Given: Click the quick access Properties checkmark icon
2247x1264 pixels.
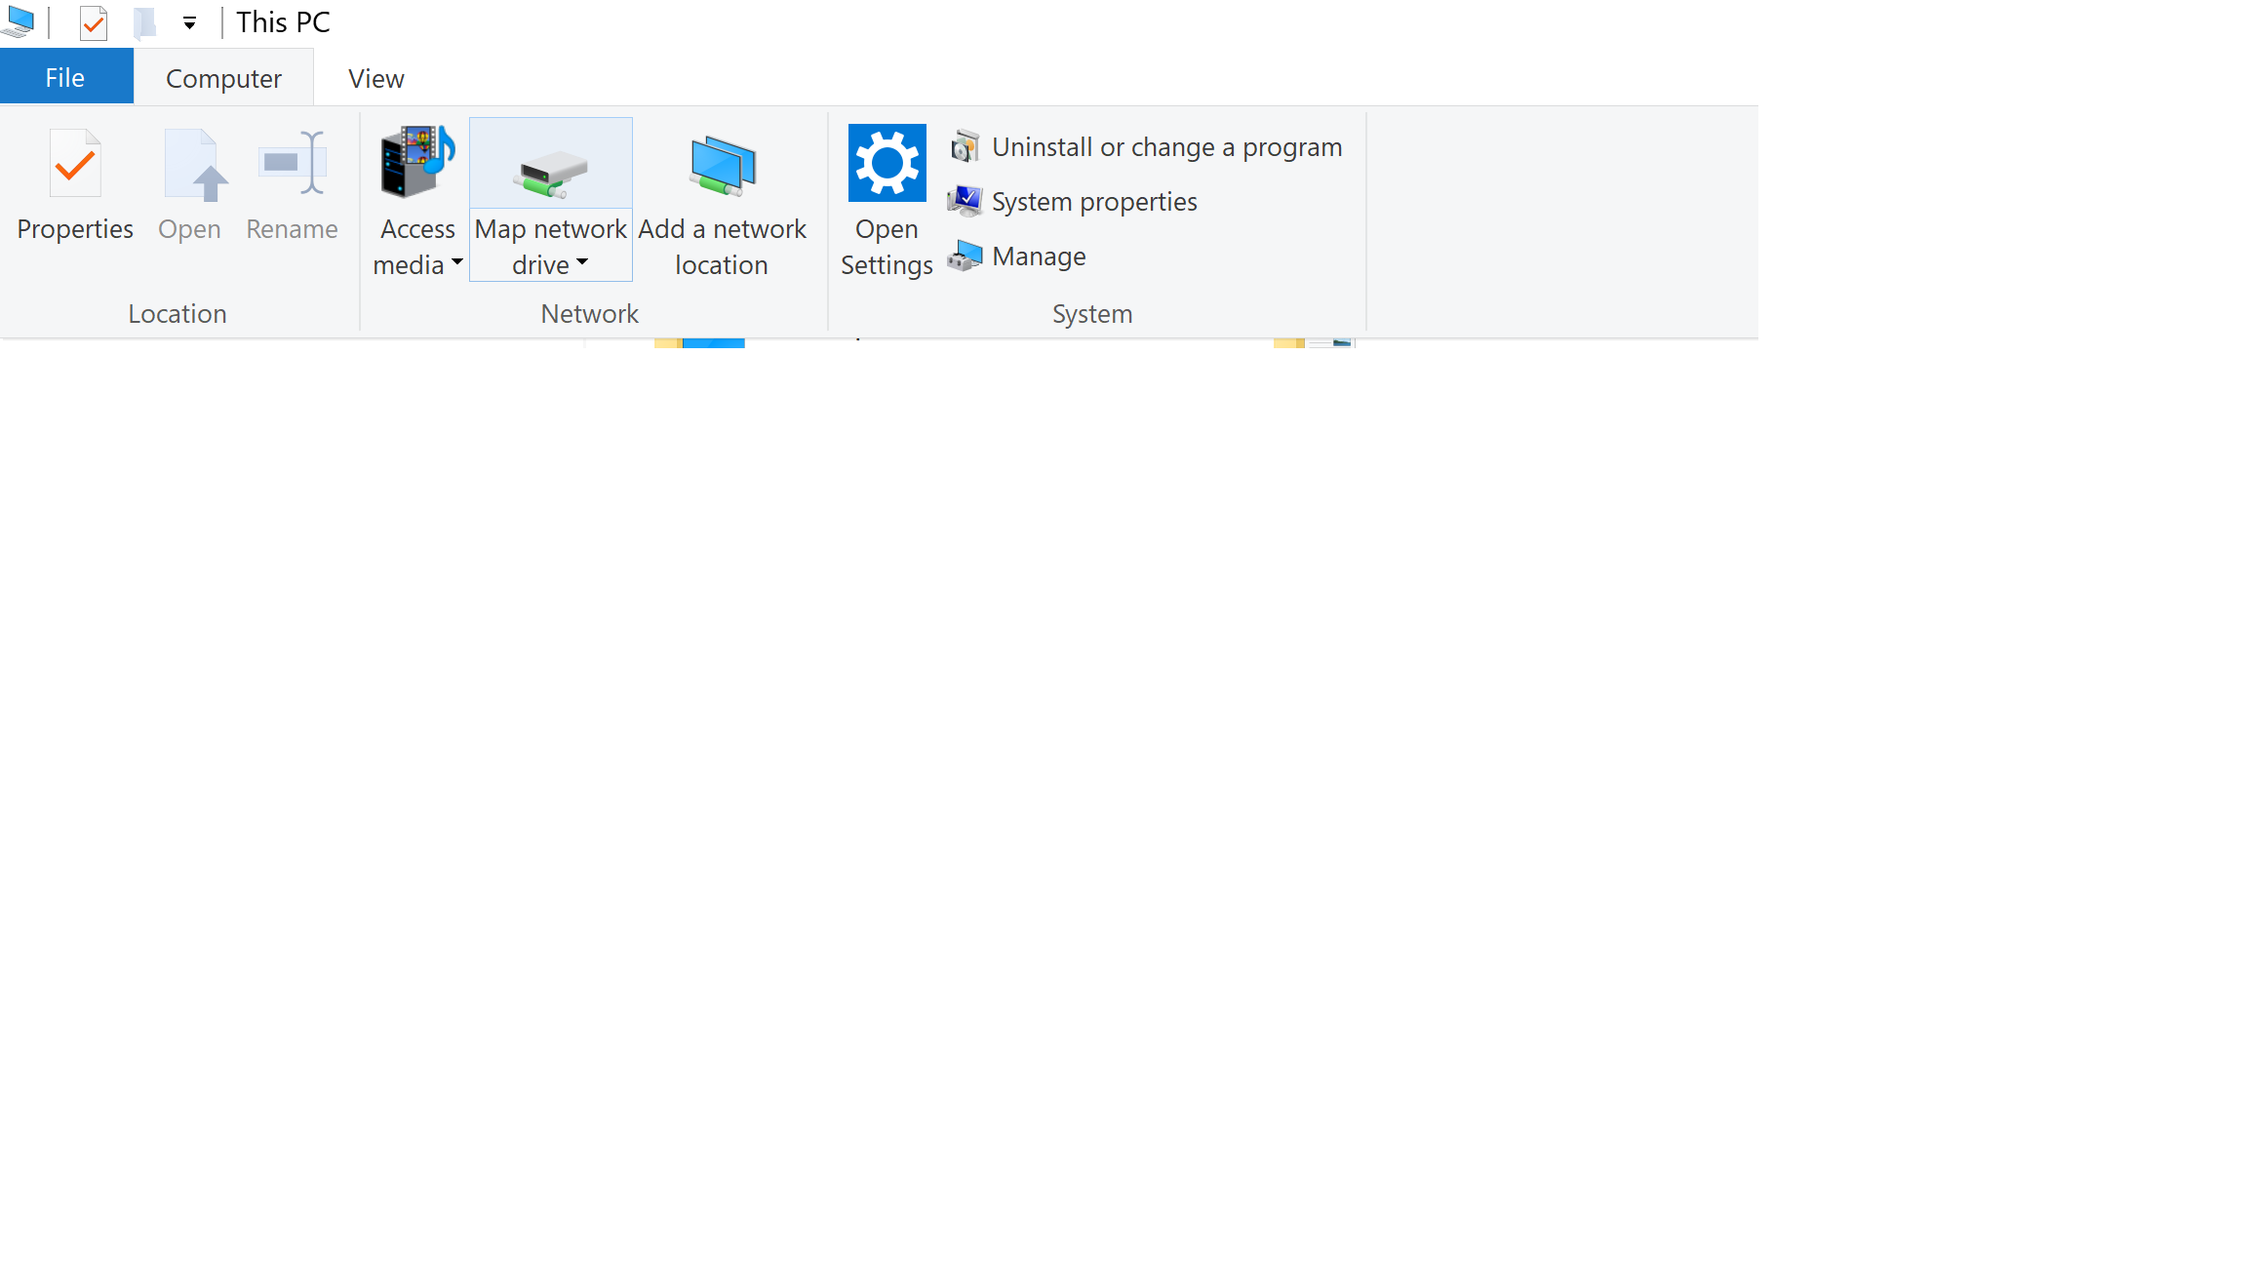Looking at the screenshot, I should [x=94, y=22].
